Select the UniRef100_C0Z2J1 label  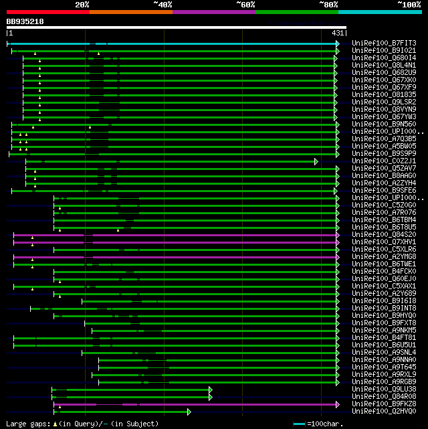(x=384, y=161)
